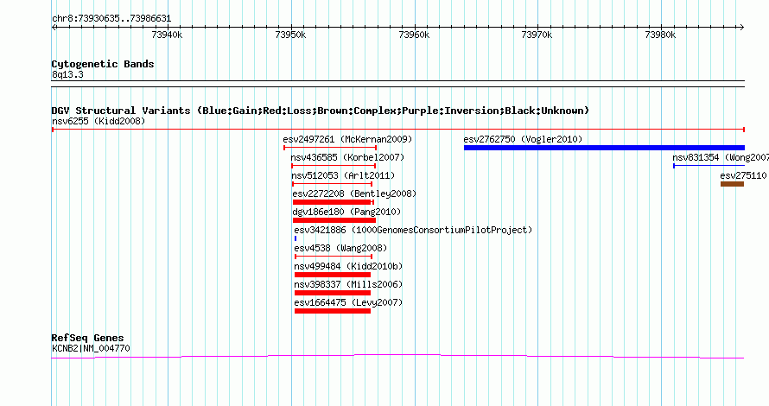Click the blue esv2762750 gain bar
This screenshot has width=769, height=406.
[x=604, y=148]
